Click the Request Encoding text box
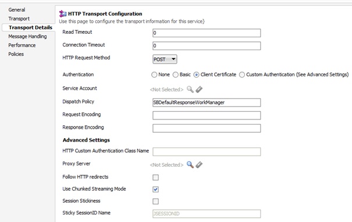Screen dimensions: 352x222 point(207,115)
